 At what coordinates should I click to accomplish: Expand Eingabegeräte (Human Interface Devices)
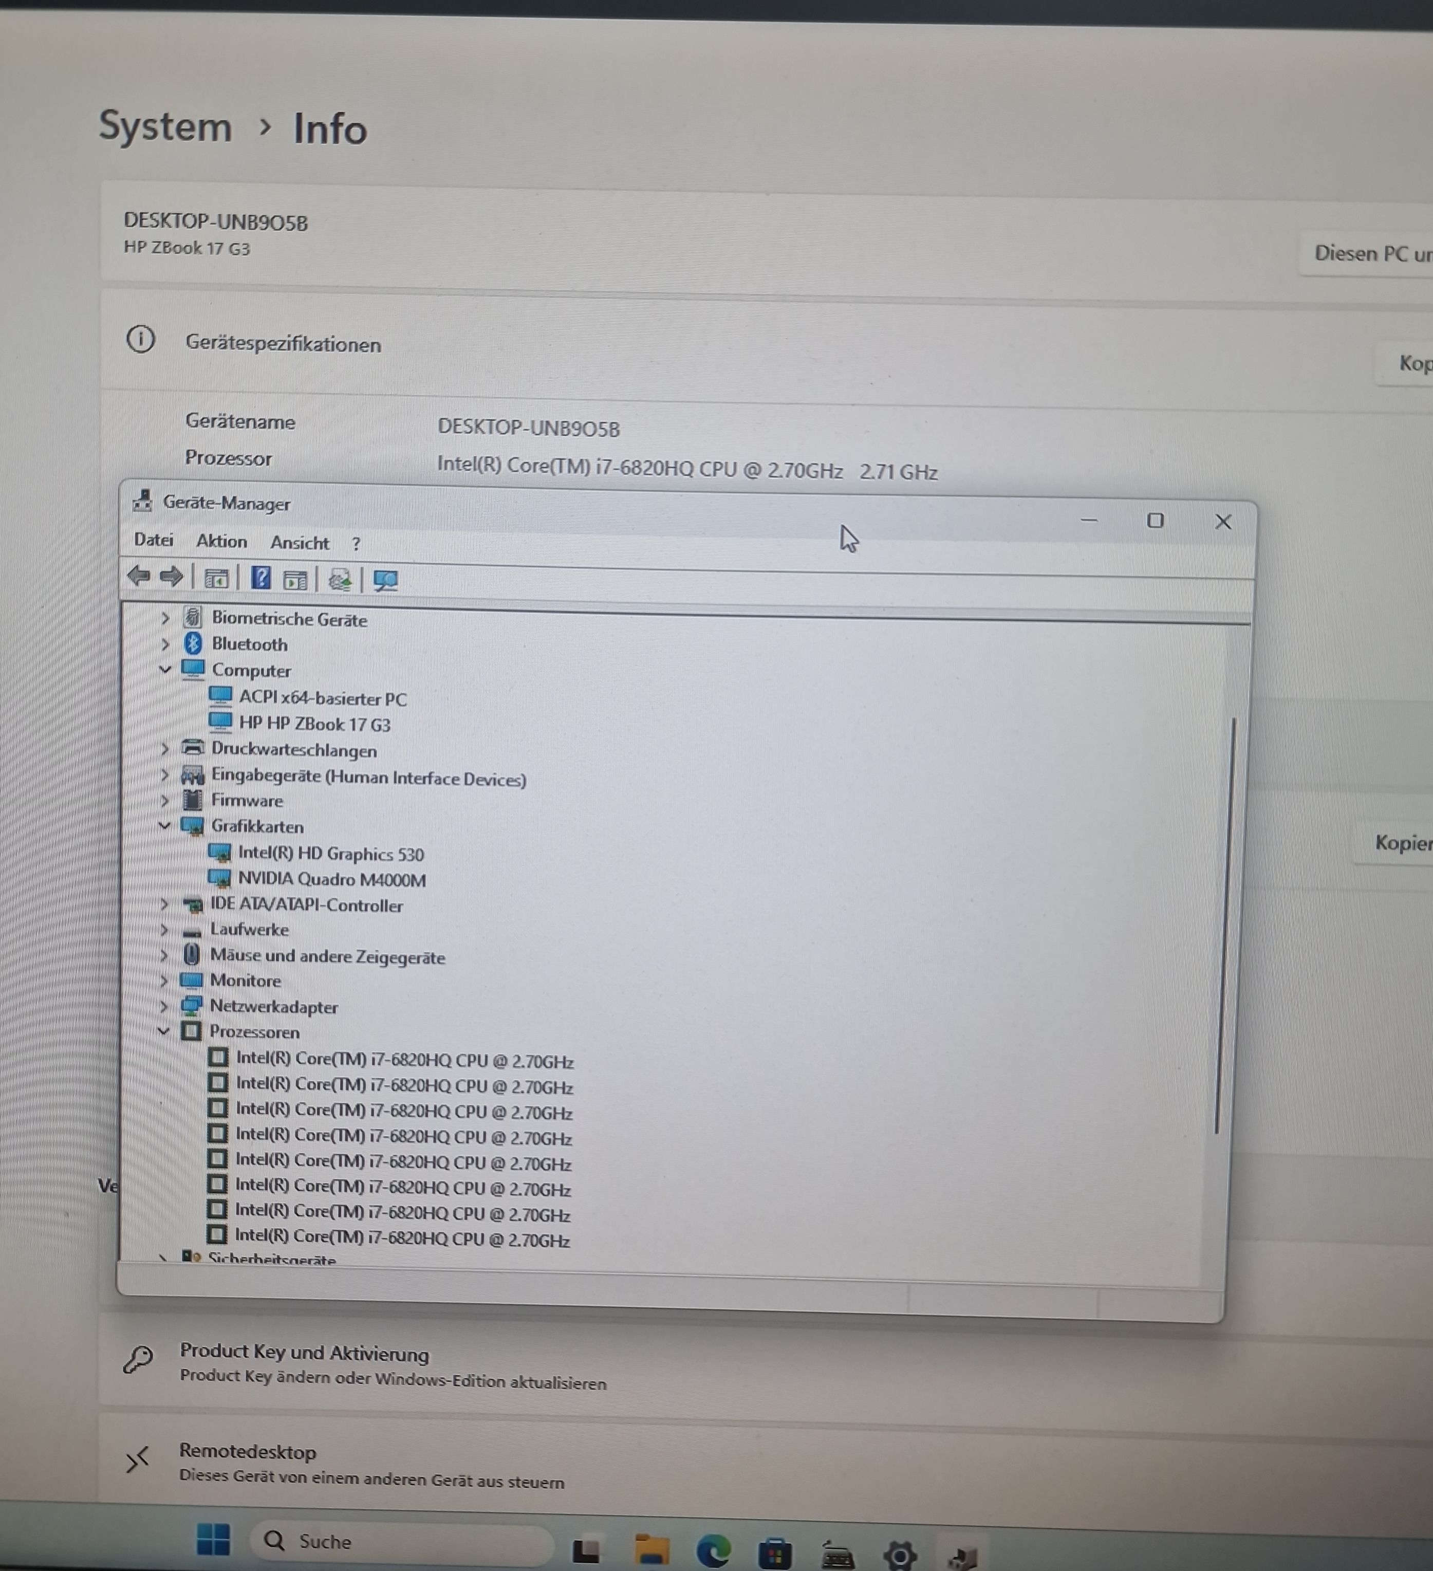[163, 774]
